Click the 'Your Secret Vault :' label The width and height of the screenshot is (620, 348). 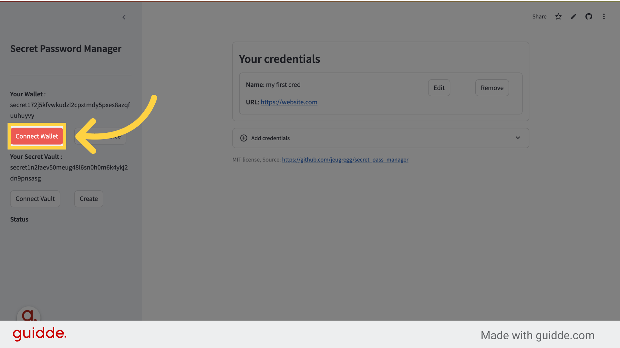[36, 157]
